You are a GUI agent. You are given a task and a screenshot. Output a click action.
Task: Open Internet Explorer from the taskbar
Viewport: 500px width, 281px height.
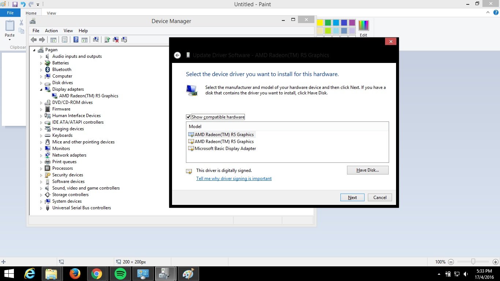coord(30,274)
